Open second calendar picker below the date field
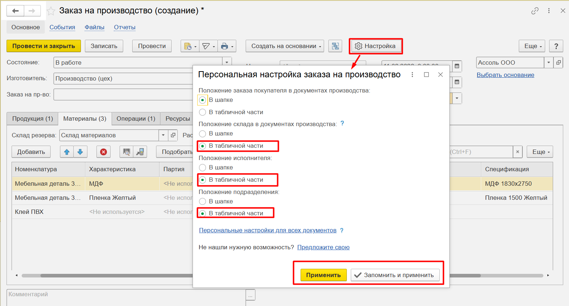This screenshot has height=306, width=569. click(457, 82)
